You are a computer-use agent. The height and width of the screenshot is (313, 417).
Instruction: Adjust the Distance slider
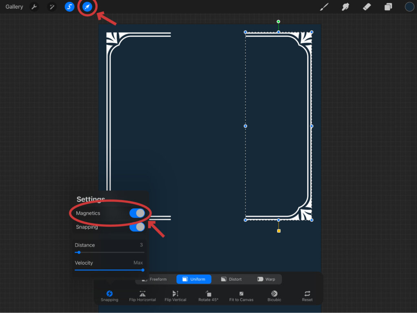[79, 252]
